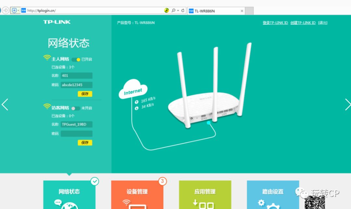Image resolution: width=351 pixels, height=209 pixels.
Task: Click the TP-LINK logo
Action: (57, 22)
